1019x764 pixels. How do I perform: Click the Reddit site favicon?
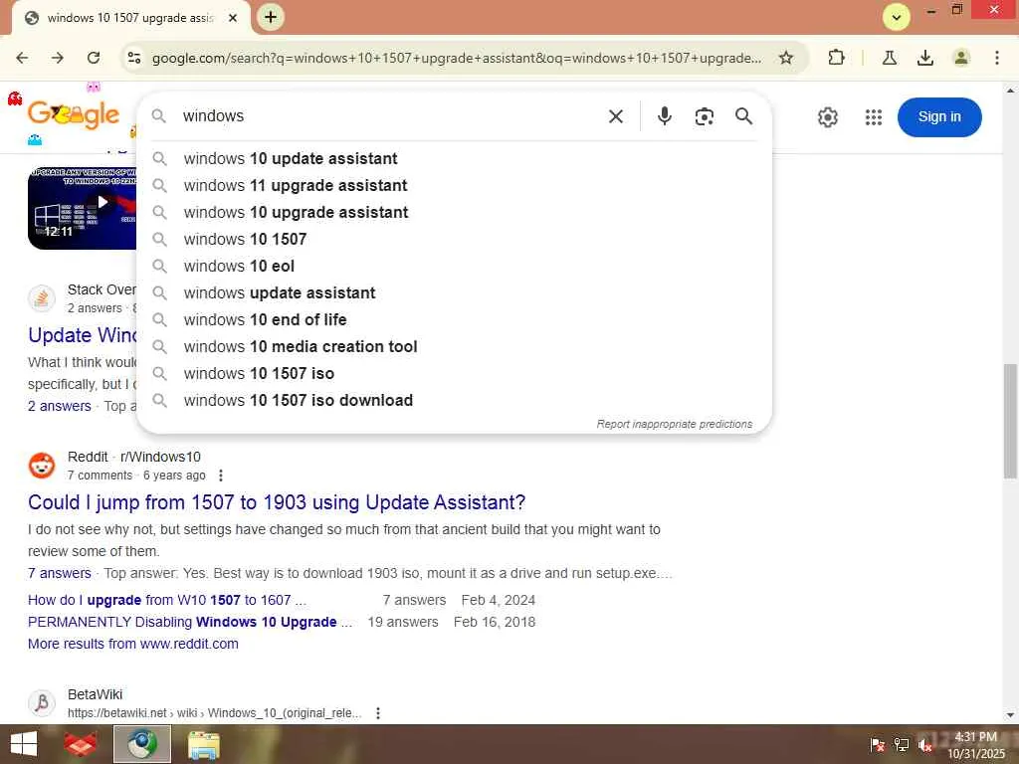42,466
